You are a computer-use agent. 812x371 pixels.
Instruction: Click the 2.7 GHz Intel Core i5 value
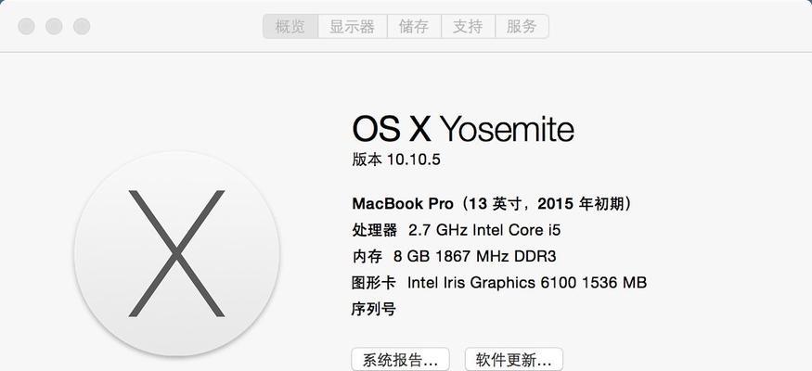click(x=484, y=230)
